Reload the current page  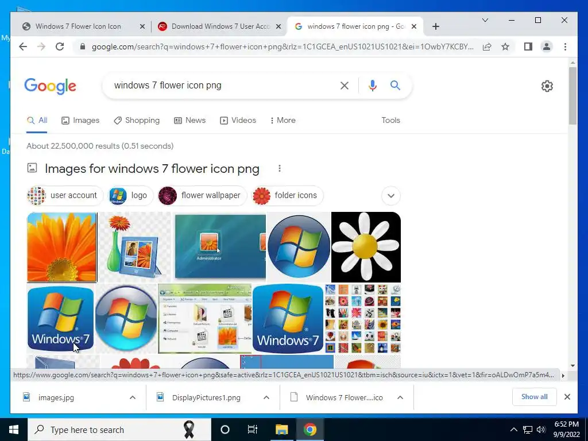coord(60,47)
